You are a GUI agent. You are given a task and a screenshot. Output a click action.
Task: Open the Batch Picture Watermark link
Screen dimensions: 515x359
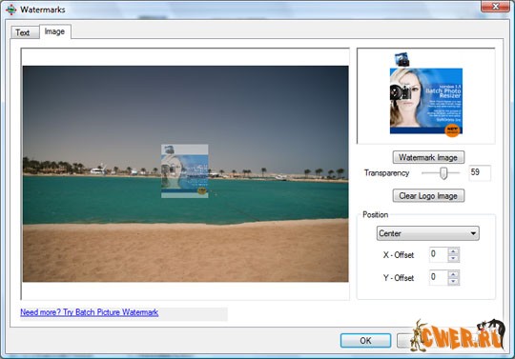[90, 312]
